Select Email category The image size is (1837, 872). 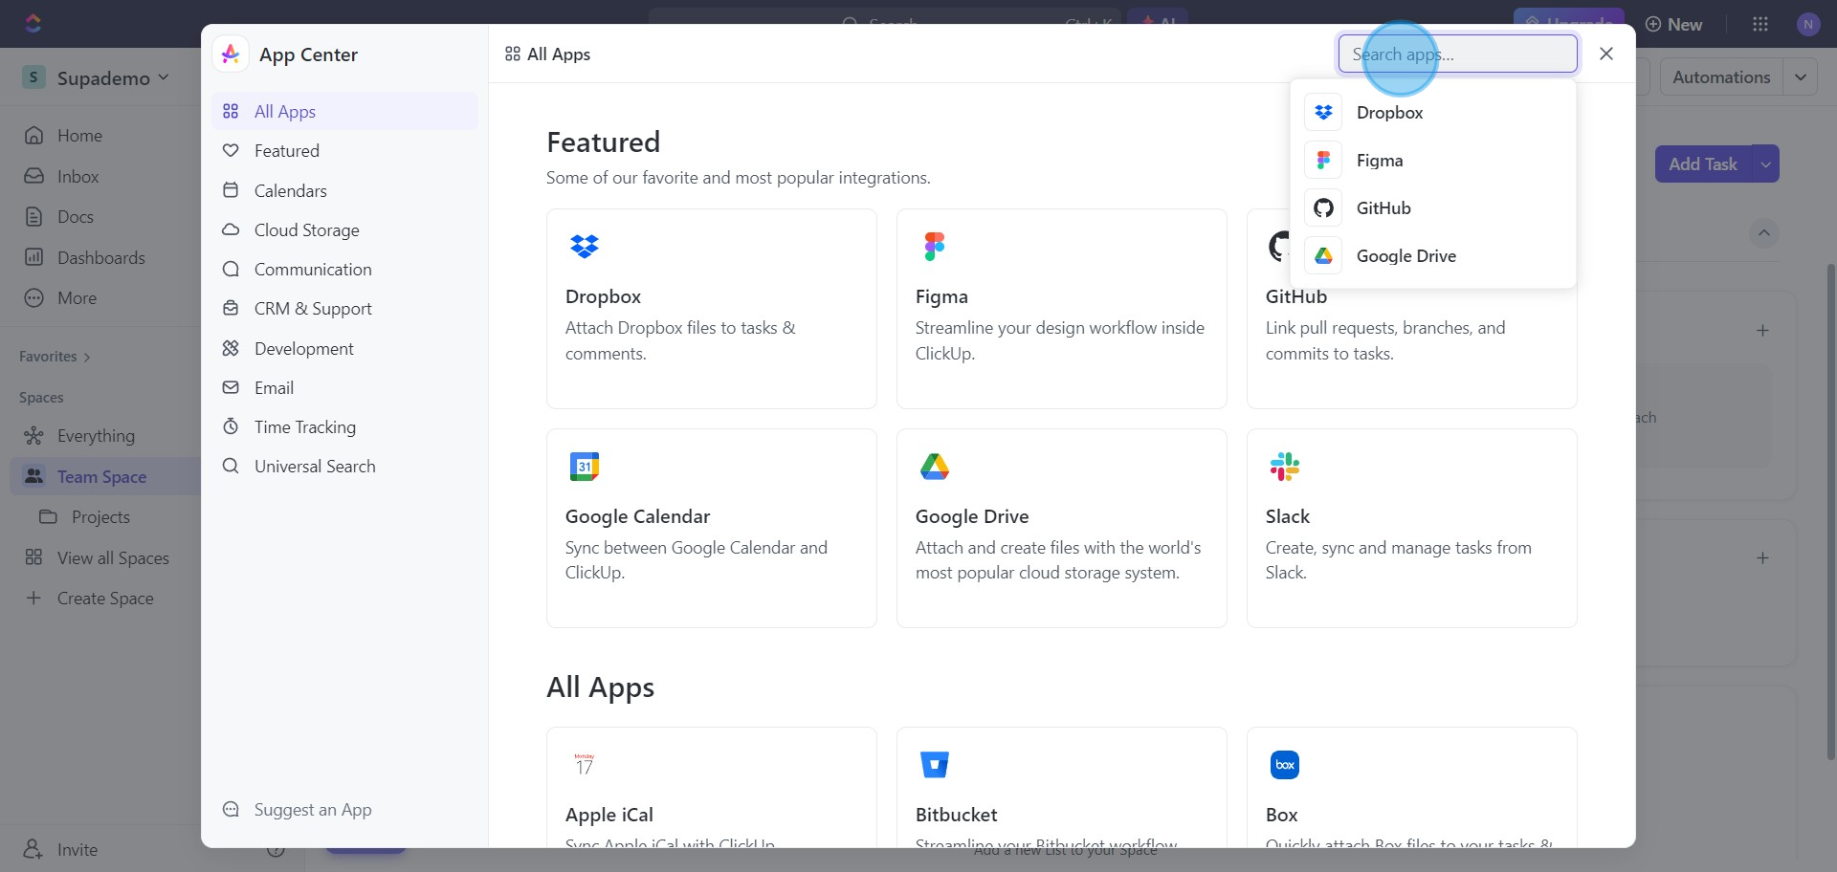[344, 387]
